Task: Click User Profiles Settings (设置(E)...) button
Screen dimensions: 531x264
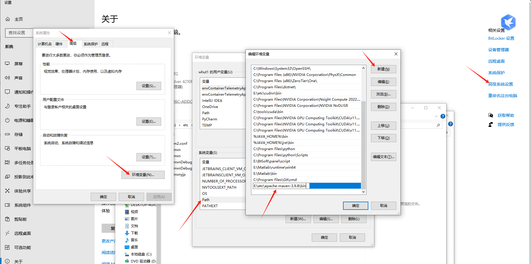Action: pos(149,122)
